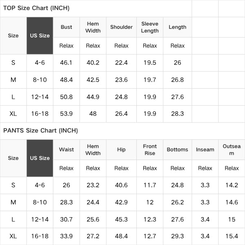Select the Hip column header
This screenshot has height=245, width=245.
coord(121,149)
